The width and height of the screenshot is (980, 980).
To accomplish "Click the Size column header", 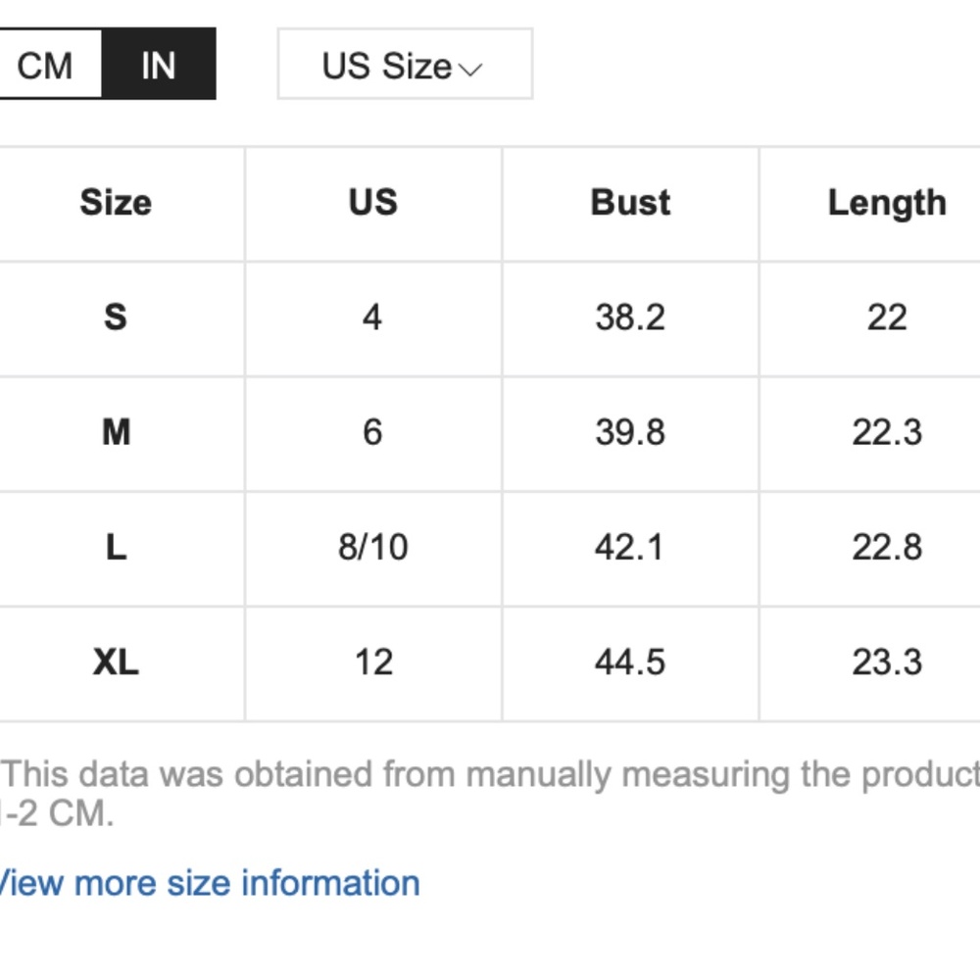I will click(116, 203).
